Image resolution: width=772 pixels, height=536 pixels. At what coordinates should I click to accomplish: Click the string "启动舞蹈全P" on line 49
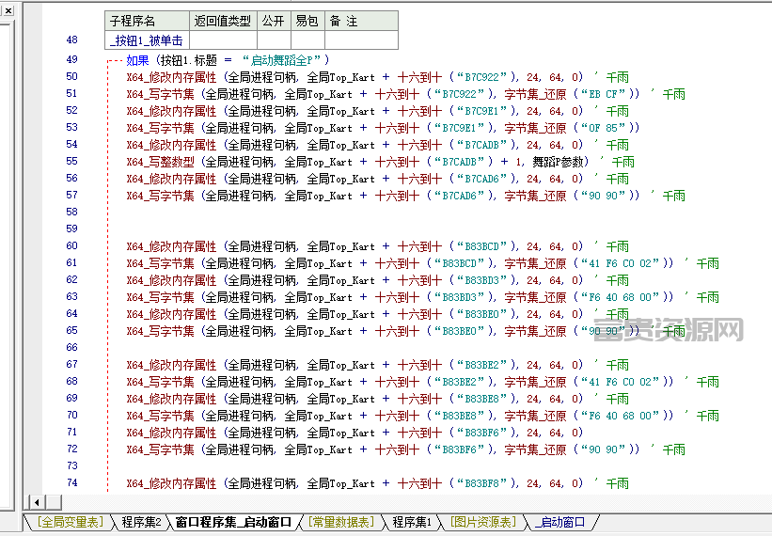pyautogui.click(x=281, y=60)
